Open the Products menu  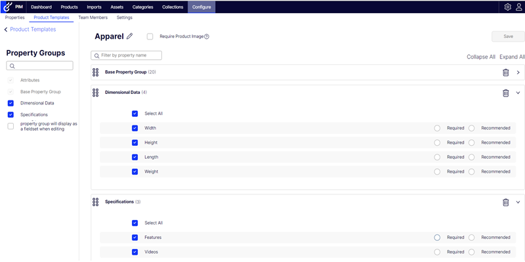(70, 7)
